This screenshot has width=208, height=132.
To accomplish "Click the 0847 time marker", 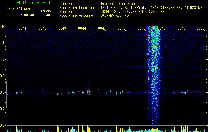I will tap(142, 28).
